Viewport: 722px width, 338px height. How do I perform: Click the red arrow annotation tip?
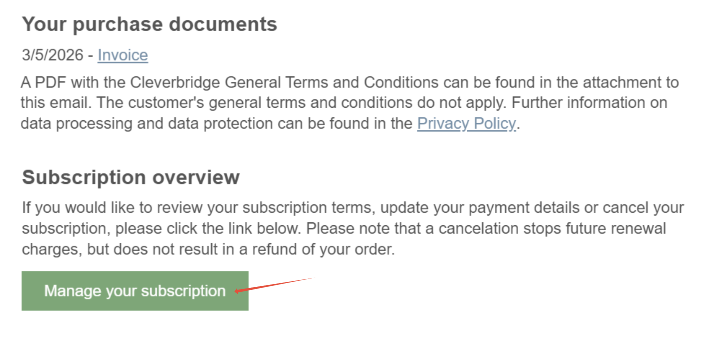[x=236, y=291]
